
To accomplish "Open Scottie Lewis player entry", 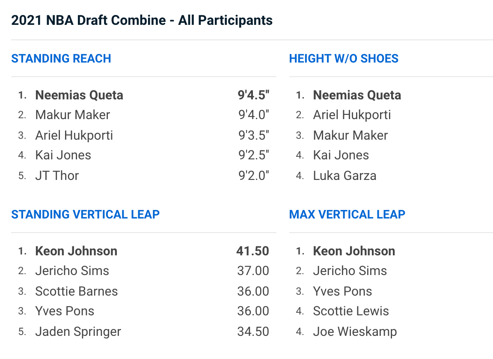I will click(x=351, y=311).
